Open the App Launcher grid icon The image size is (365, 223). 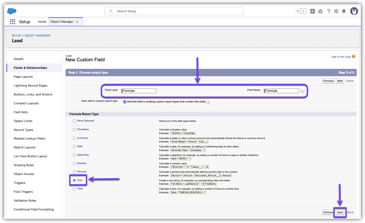click(13, 22)
